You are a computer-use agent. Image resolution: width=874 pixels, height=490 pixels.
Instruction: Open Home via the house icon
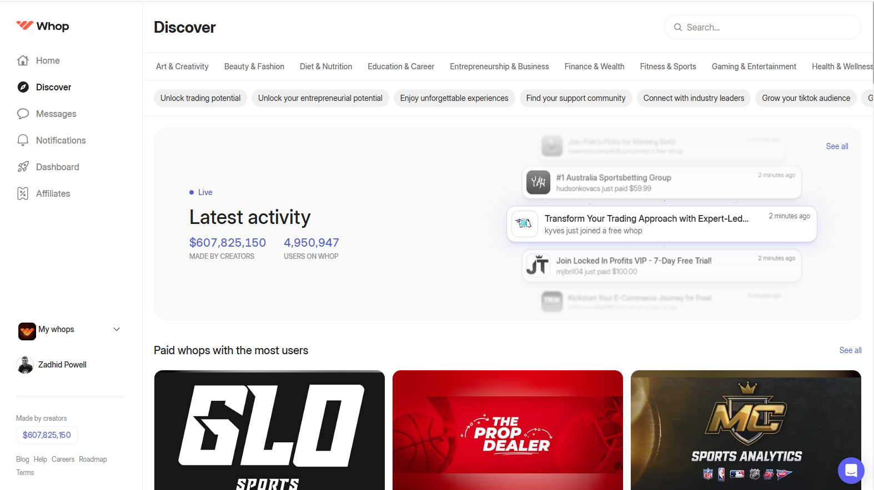23,60
